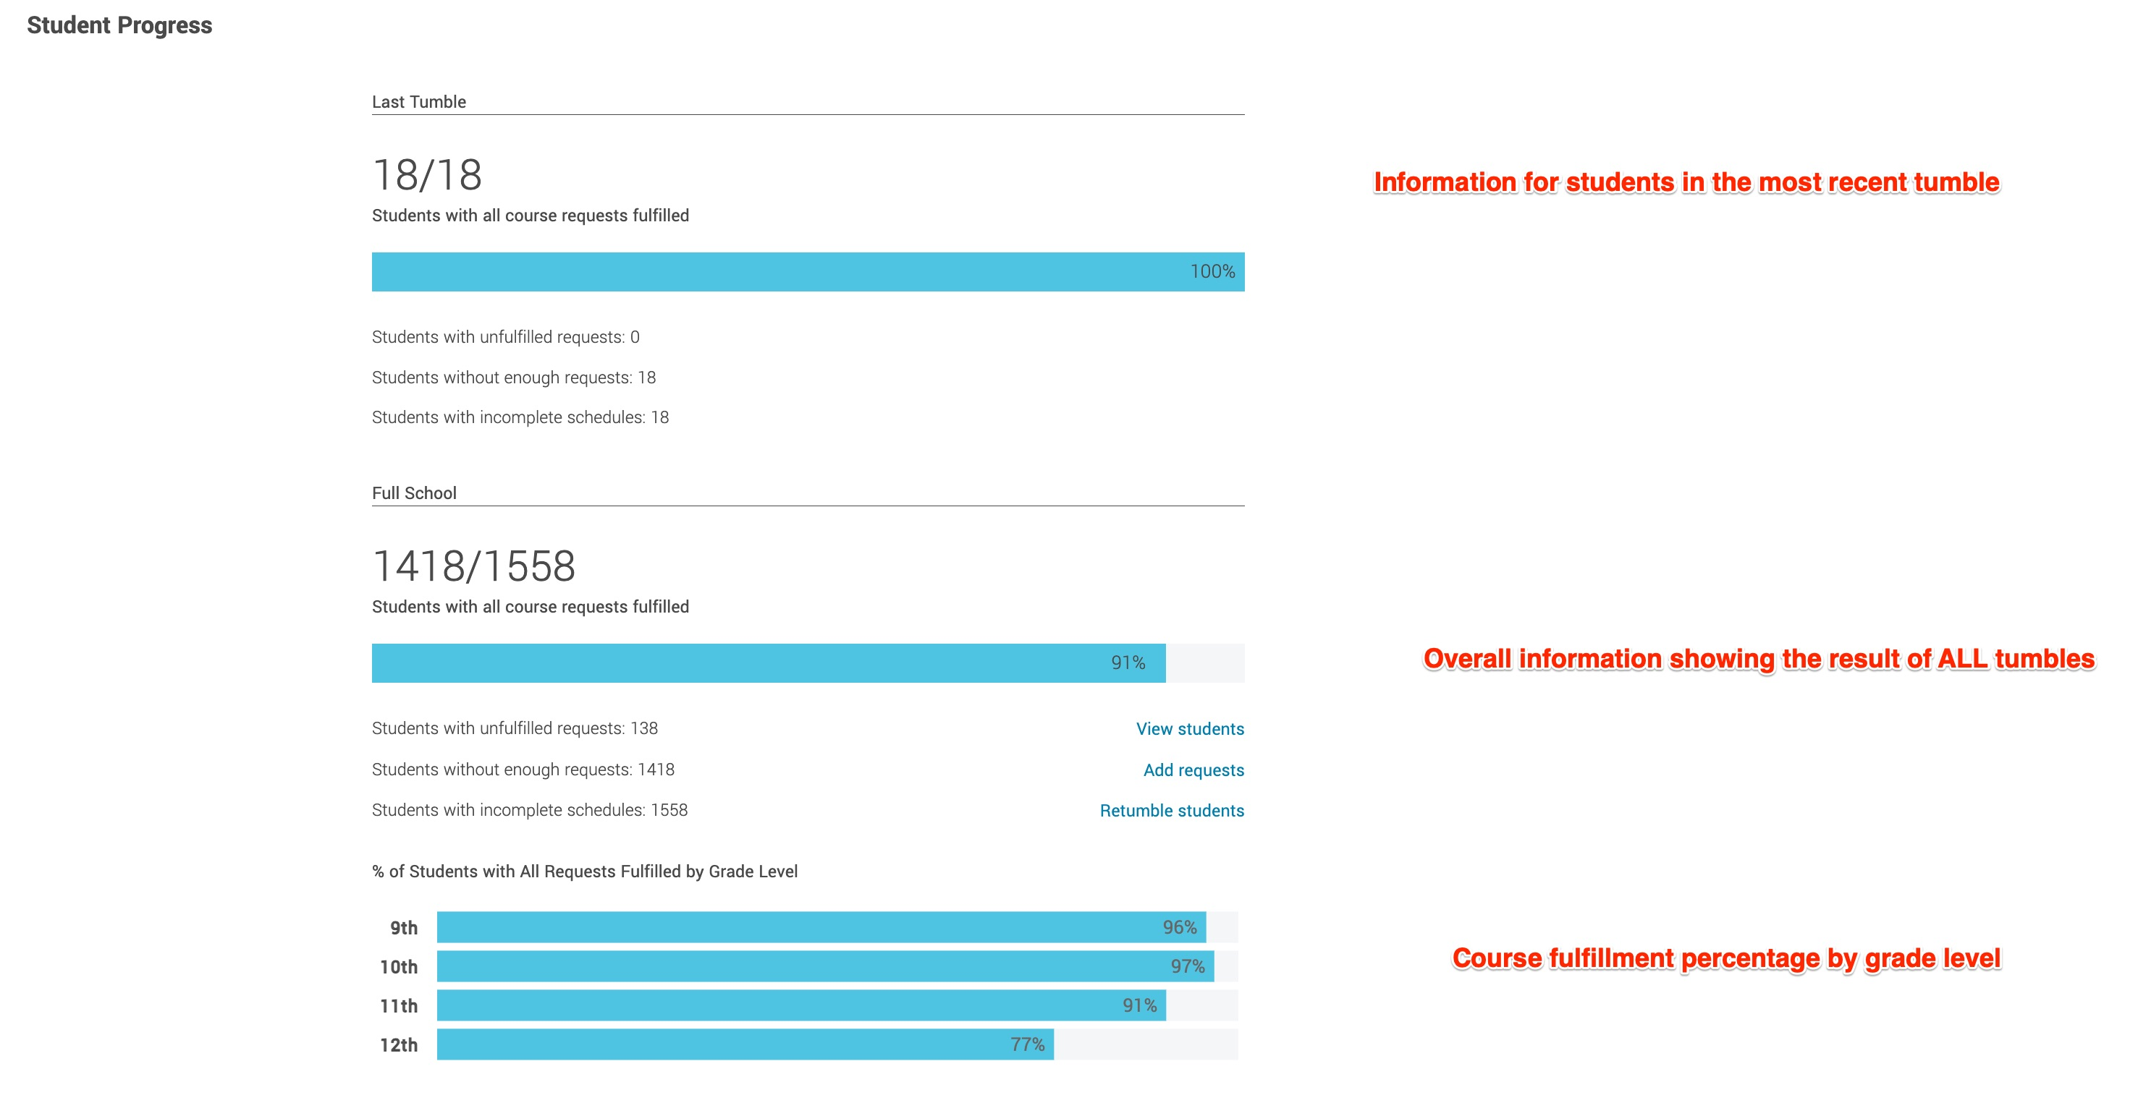Click the View students link
Image resolution: width=2138 pixels, height=1108 pixels.
coord(1189,729)
